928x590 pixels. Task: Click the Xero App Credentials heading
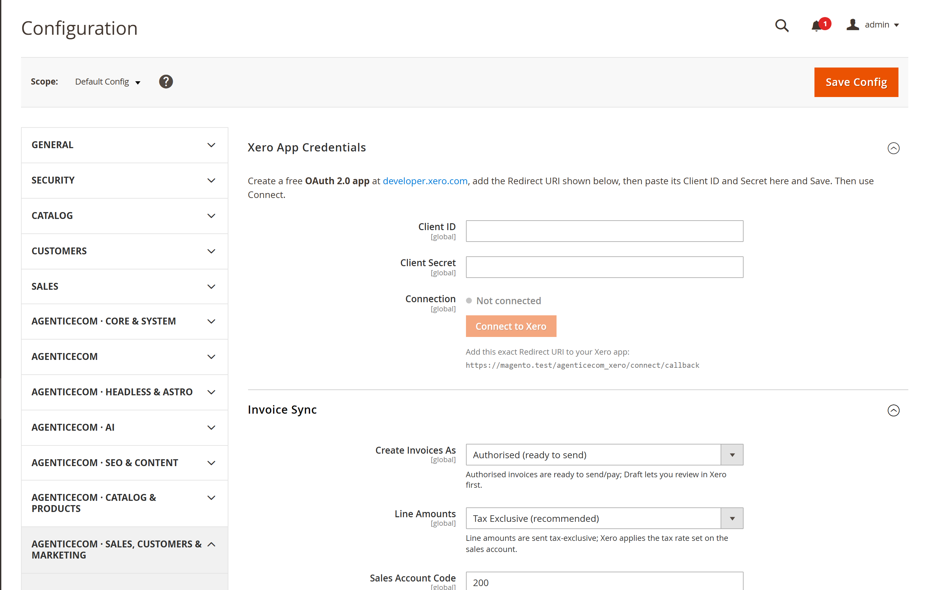click(306, 148)
